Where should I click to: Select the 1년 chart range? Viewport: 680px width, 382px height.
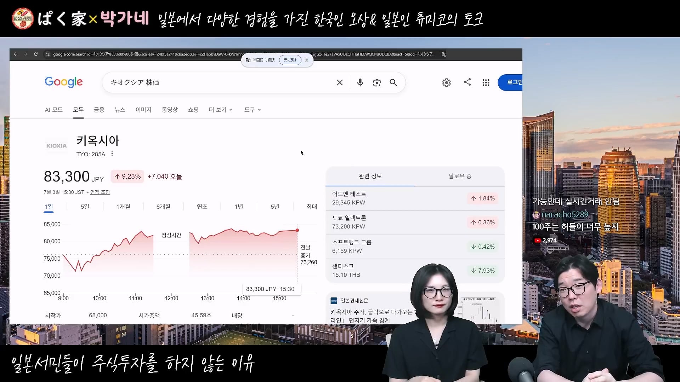point(239,207)
